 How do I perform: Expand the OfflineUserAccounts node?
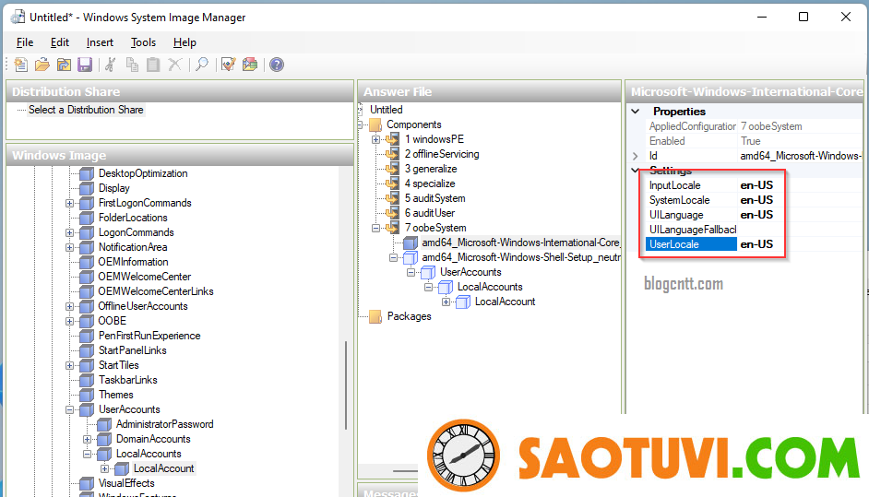pyautogui.click(x=70, y=306)
